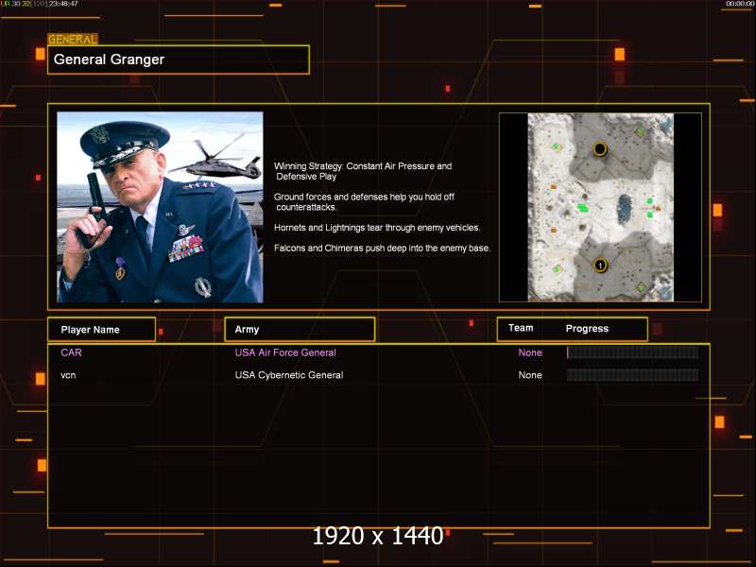The width and height of the screenshot is (756, 567).
Task: Click the 'Hornets and Lightnings' text line
Action: (377, 228)
